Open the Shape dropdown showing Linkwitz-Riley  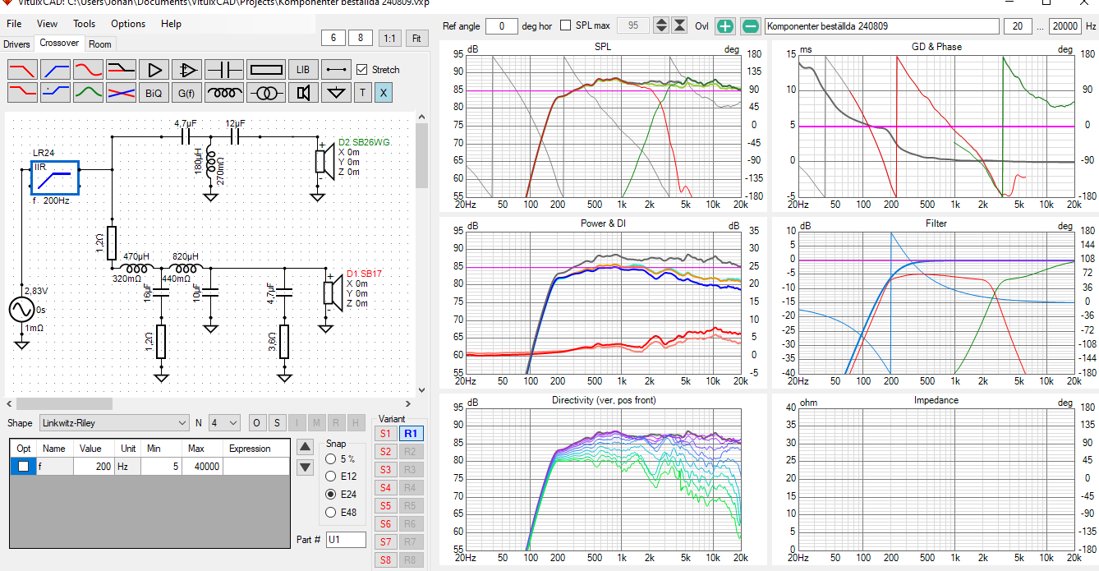[x=114, y=423]
